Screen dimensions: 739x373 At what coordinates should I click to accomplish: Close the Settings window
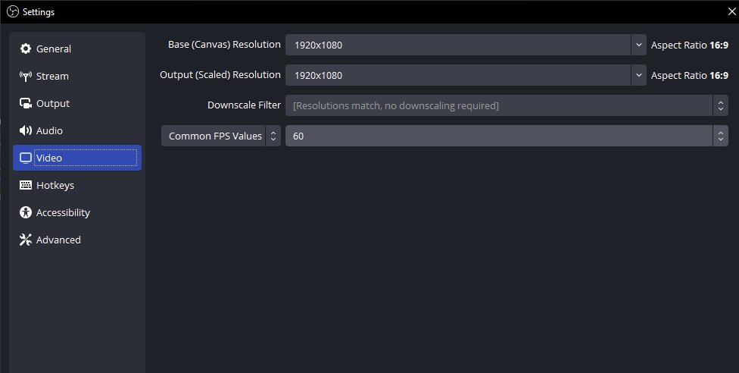pos(731,12)
